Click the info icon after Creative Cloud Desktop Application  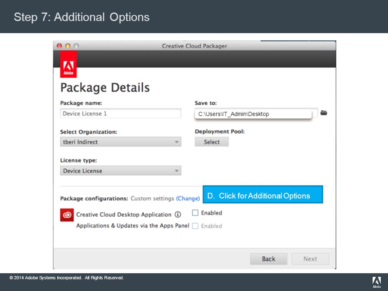pos(178,215)
